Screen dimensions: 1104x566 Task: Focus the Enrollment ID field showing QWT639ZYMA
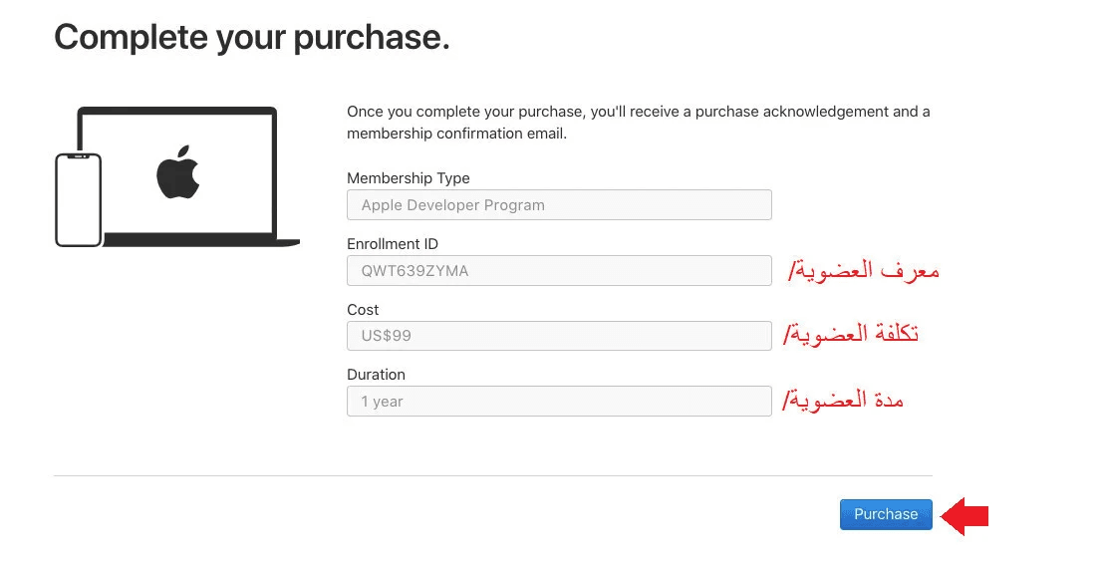pyautogui.click(x=558, y=271)
